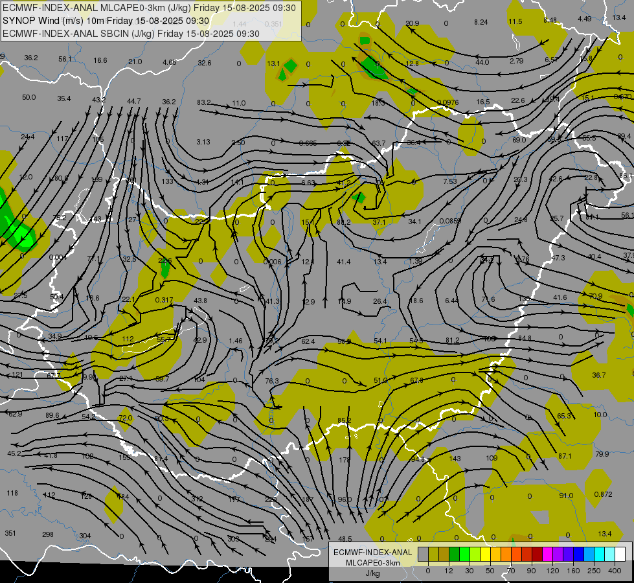
Task: Click the map value 89.6
Action: pyautogui.click(x=52, y=415)
